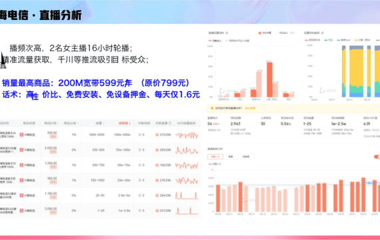Switch to the third tab above the daily chart

(x=246, y=157)
